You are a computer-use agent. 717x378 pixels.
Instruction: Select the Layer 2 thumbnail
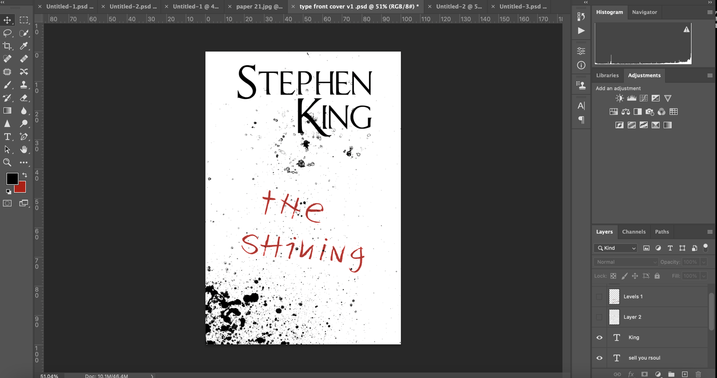coord(614,317)
